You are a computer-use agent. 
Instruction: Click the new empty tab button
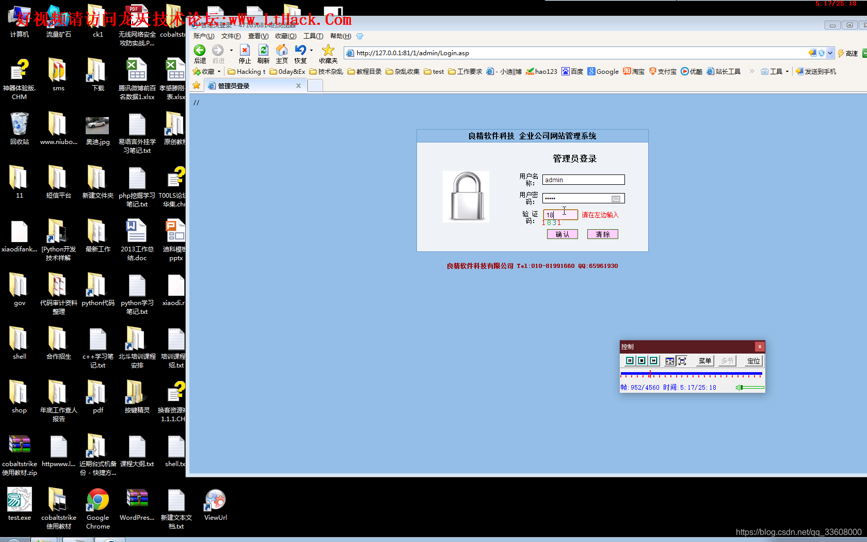coord(315,86)
